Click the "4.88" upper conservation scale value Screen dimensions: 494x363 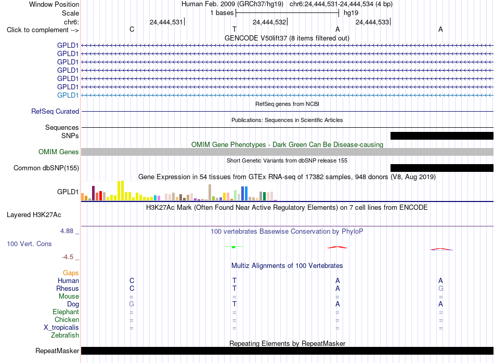(67, 231)
